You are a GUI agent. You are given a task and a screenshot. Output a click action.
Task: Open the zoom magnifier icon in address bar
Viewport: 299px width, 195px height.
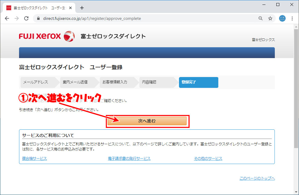pyautogui.click(x=261, y=18)
